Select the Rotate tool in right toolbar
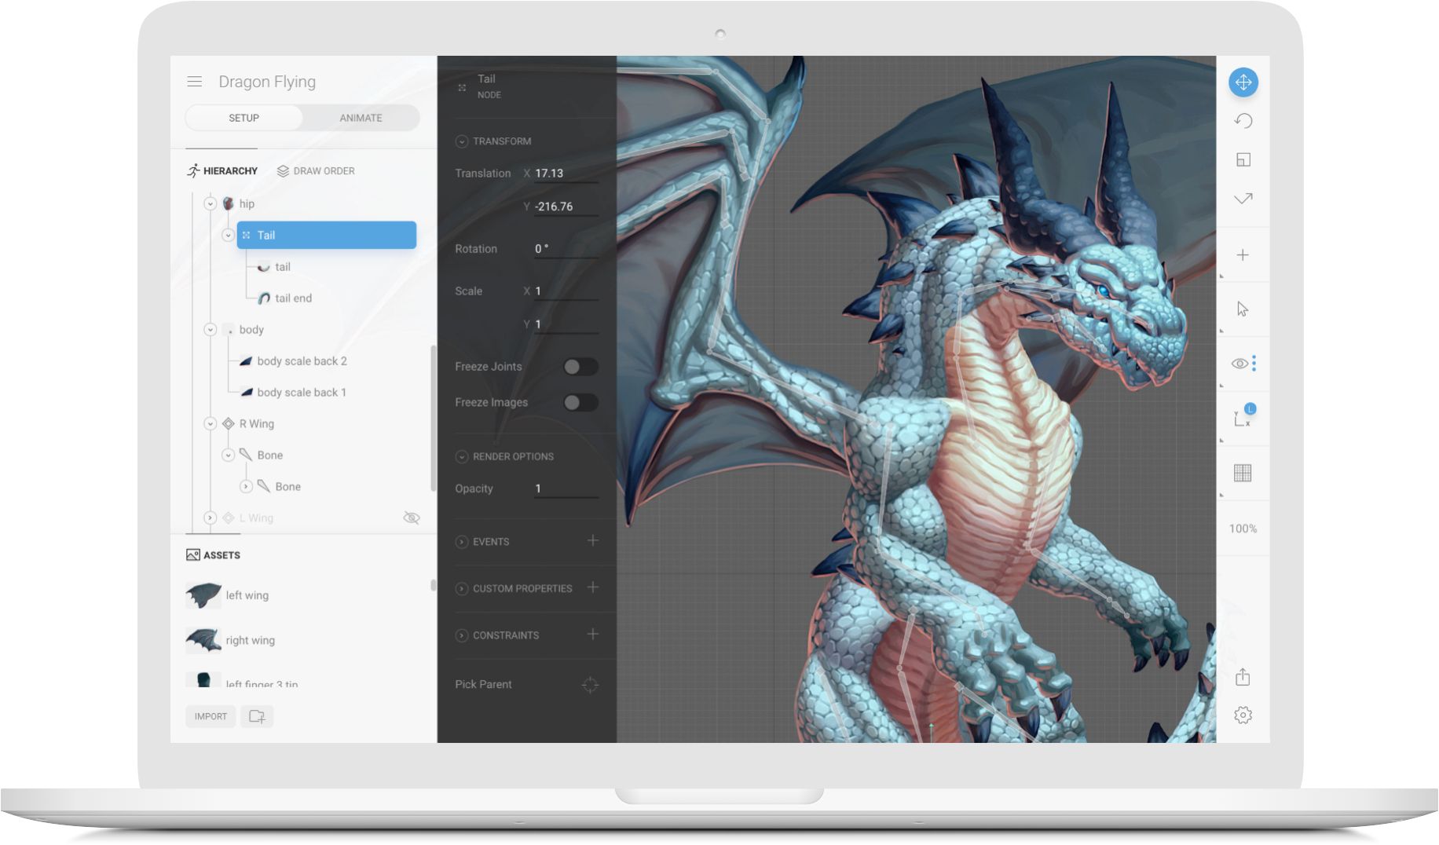Image resolution: width=1439 pixels, height=845 pixels. click(1243, 121)
